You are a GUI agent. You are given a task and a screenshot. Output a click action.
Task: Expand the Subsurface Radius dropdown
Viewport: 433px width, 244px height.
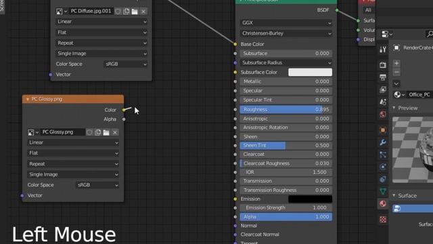click(x=286, y=63)
